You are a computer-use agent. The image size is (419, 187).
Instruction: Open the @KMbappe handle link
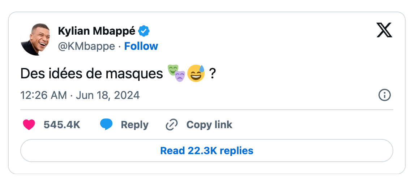pyautogui.click(x=86, y=46)
